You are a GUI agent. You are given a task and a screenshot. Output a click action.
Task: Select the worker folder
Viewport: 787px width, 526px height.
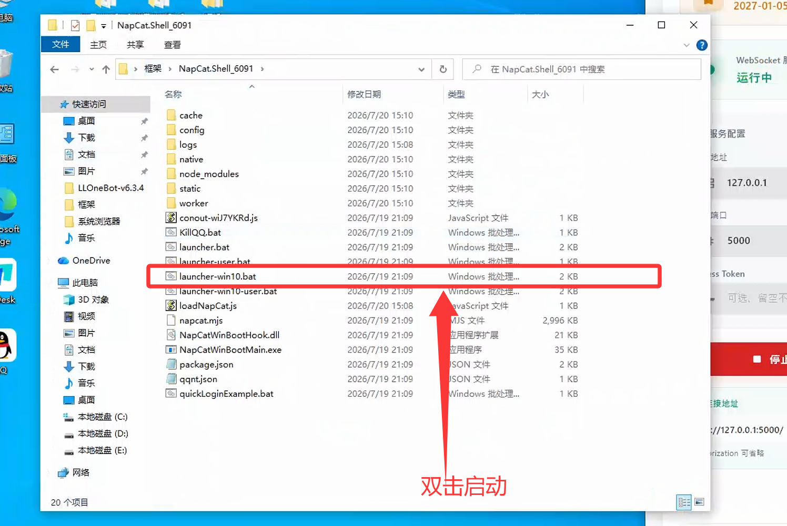194,203
